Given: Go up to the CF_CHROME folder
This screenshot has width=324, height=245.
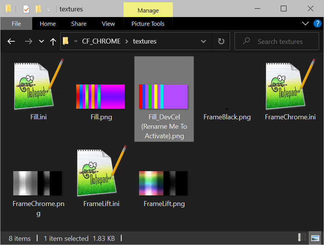Looking at the screenshot, I should click(53, 41).
